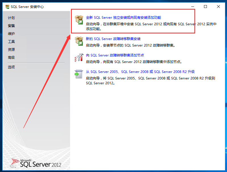
Task: Switch to the 工具 section
Action: point(11,41)
